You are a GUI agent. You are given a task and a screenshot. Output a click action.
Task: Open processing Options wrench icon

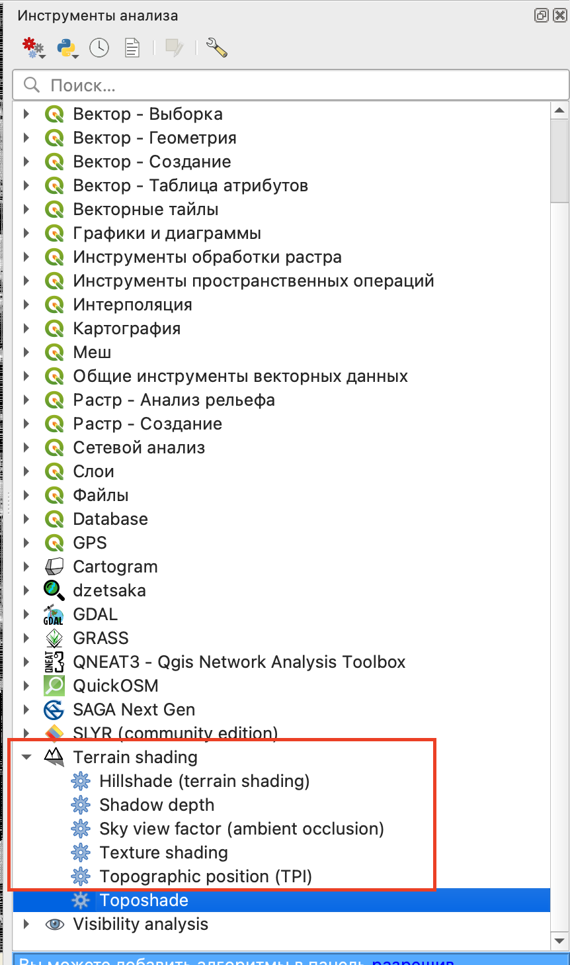click(217, 48)
